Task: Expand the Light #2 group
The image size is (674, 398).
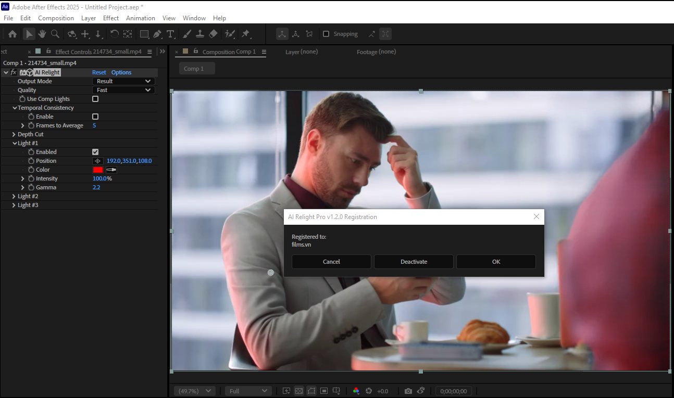Action: (x=14, y=196)
